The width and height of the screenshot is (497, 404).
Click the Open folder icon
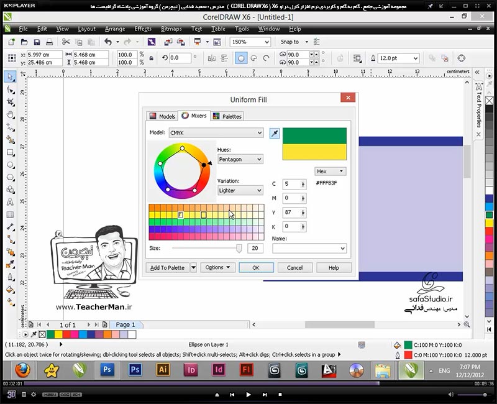(x=24, y=42)
